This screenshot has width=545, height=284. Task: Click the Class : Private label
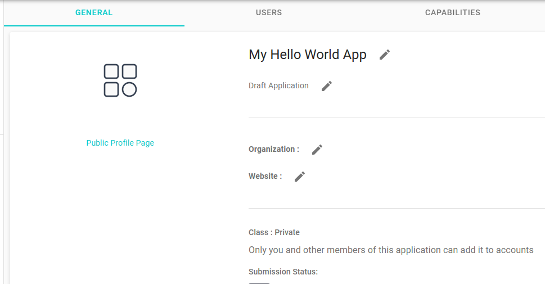point(274,232)
